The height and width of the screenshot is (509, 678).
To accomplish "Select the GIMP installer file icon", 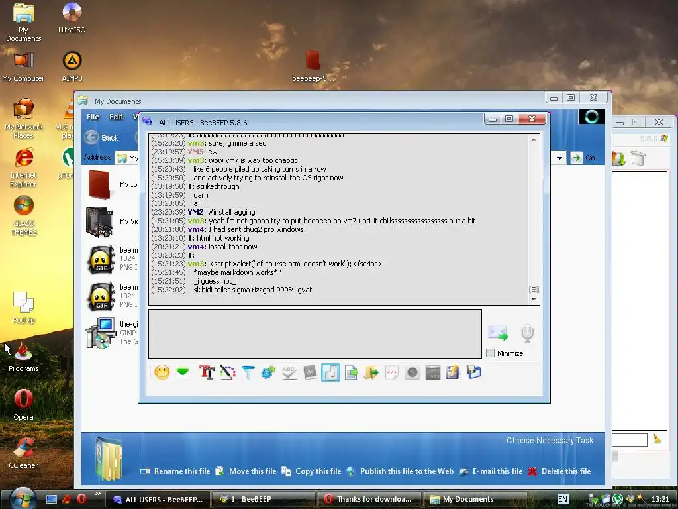I will [x=101, y=333].
